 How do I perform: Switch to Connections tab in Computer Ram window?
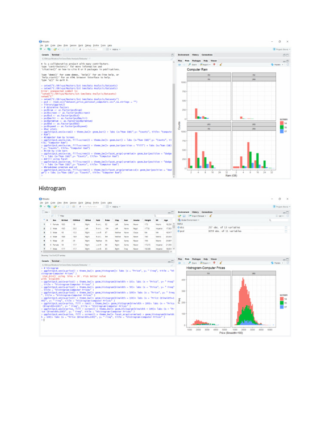pos(207,55)
